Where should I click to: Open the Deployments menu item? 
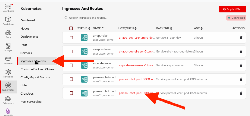[29, 37]
